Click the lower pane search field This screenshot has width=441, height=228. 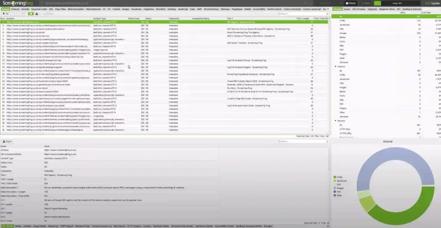[303, 141]
